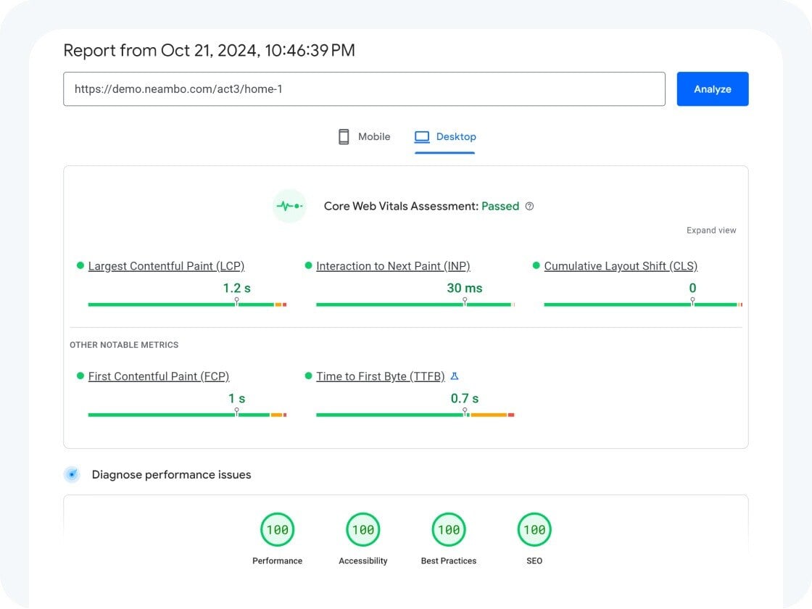This screenshot has width=812, height=609.
Task: Open Cumulative Layout Shift (CLS) link
Action: 621,266
